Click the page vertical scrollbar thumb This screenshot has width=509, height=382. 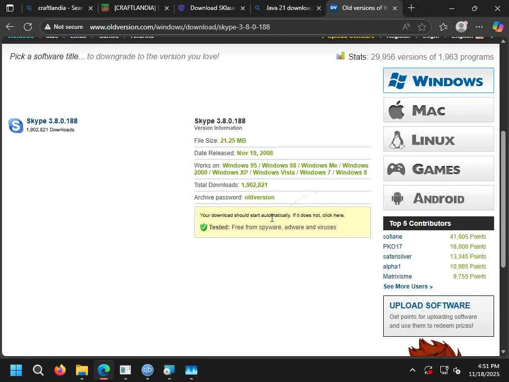pyautogui.click(x=503, y=199)
